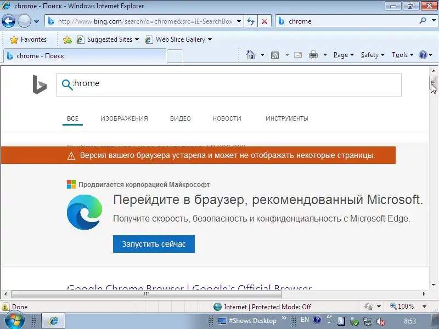The width and height of the screenshot is (439, 329).
Task: Click the EN language indicator
Action: [305, 320]
